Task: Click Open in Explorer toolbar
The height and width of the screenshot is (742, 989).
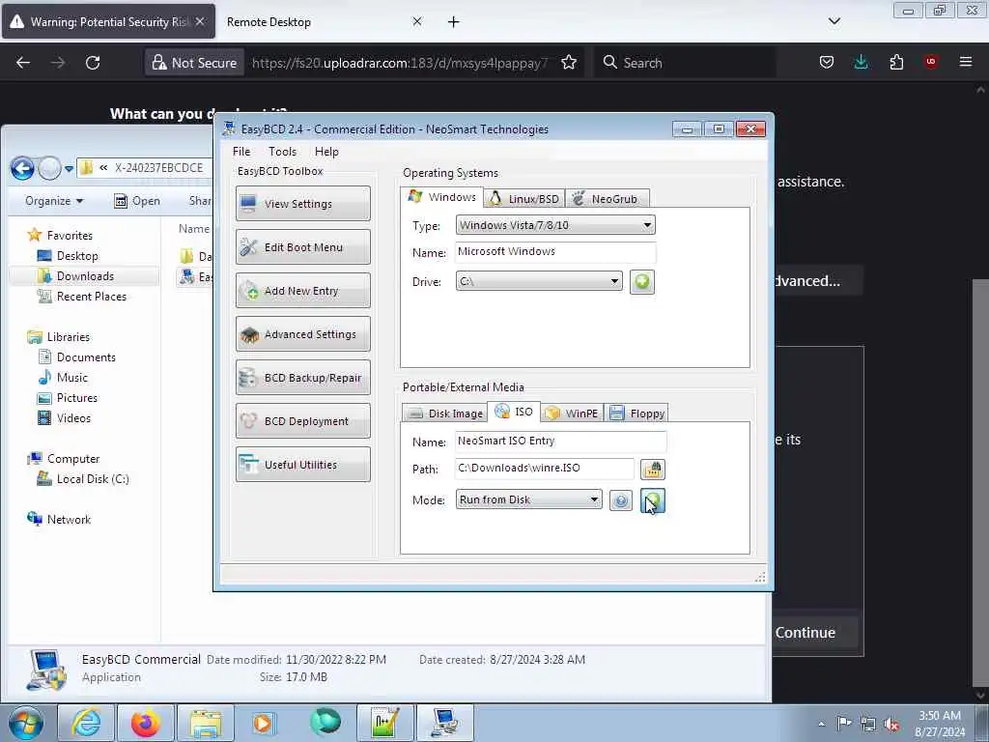Action: click(x=137, y=201)
